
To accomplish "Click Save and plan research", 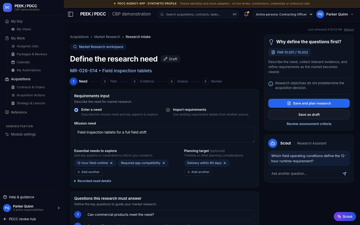I will (x=309, y=103).
